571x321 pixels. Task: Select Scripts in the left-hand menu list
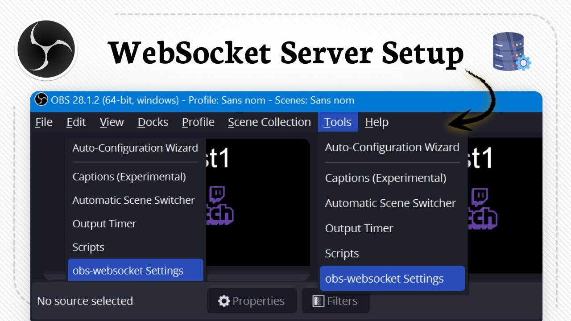click(88, 247)
